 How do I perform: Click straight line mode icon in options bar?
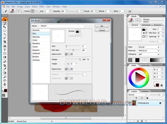[36, 11]
